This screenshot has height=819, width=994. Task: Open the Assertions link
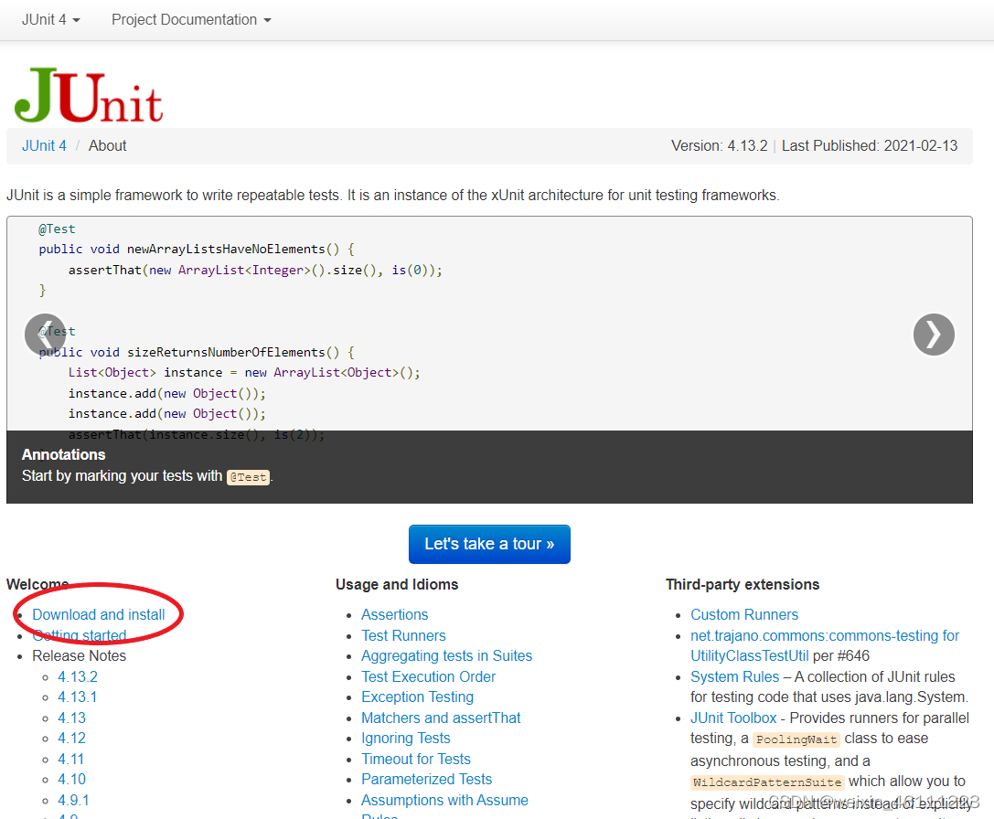(x=394, y=614)
